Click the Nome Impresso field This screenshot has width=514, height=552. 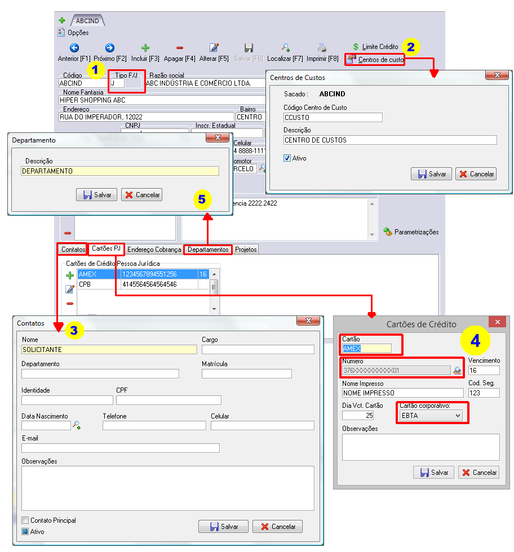pos(403,393)
